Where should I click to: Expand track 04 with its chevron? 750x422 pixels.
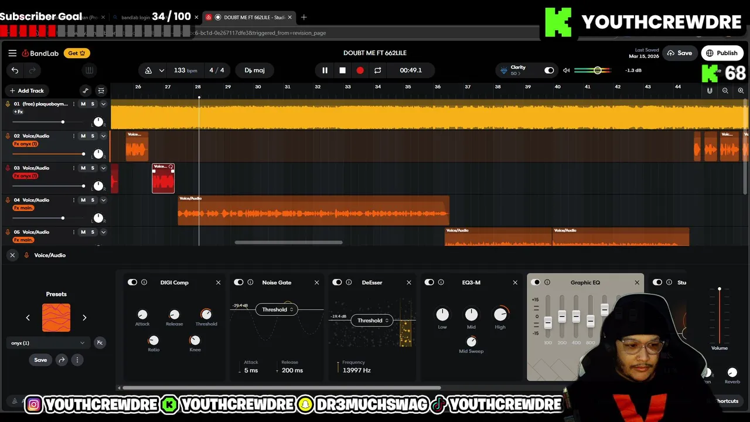pyautogui.click(x=103, y=200)
